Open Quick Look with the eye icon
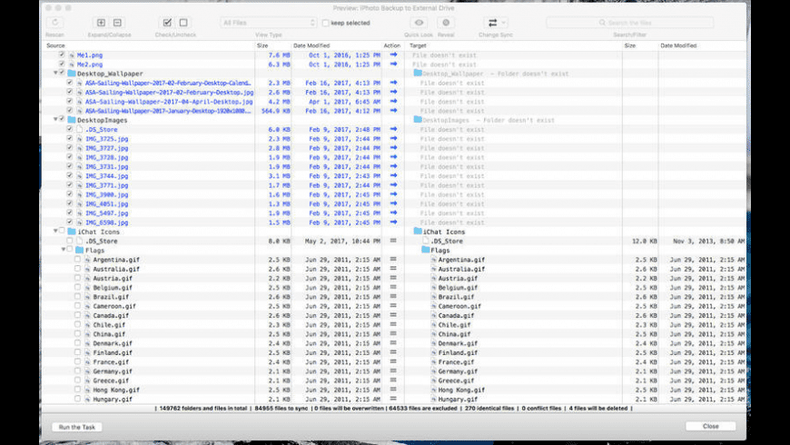 click(419, 23)
